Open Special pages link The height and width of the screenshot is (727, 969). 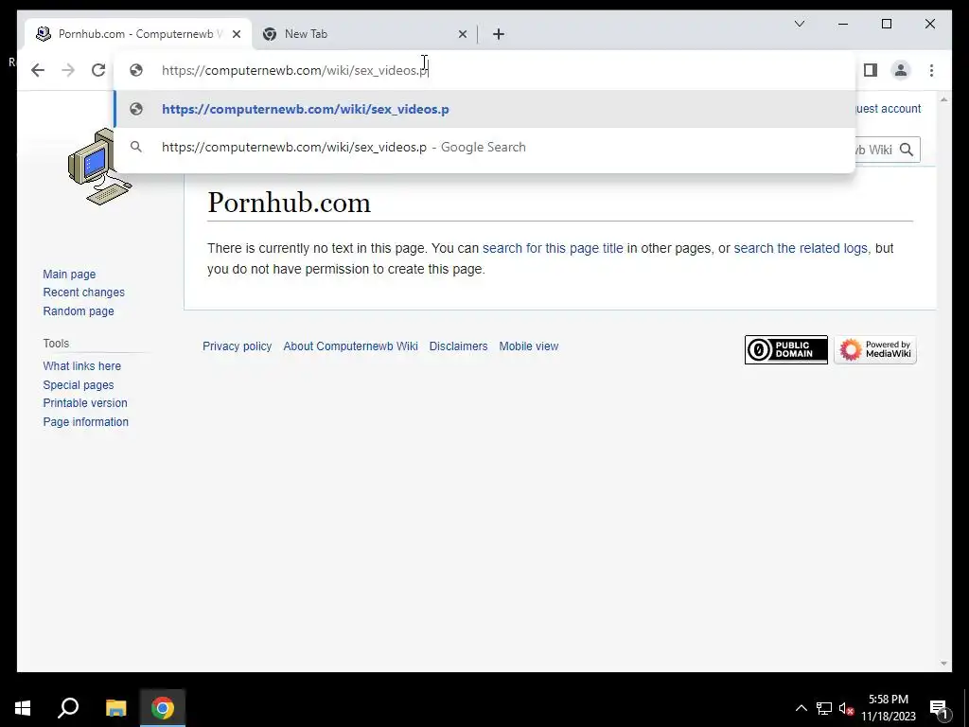pyautogui.click(x=79, y=384)
